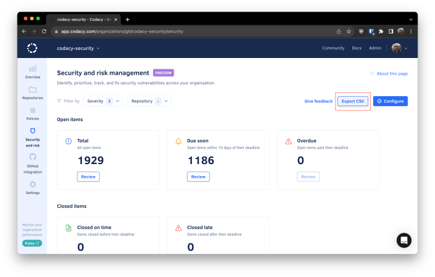
Task: Click the Closed late warning icon
Action: pos(178,228)
